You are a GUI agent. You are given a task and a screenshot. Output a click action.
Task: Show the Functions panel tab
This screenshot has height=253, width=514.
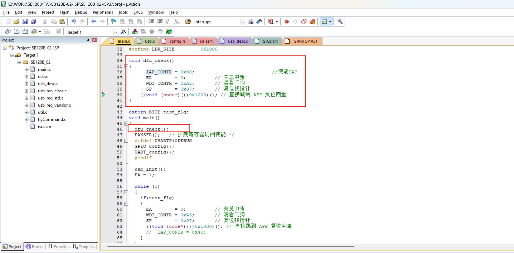tap(59, 247)
